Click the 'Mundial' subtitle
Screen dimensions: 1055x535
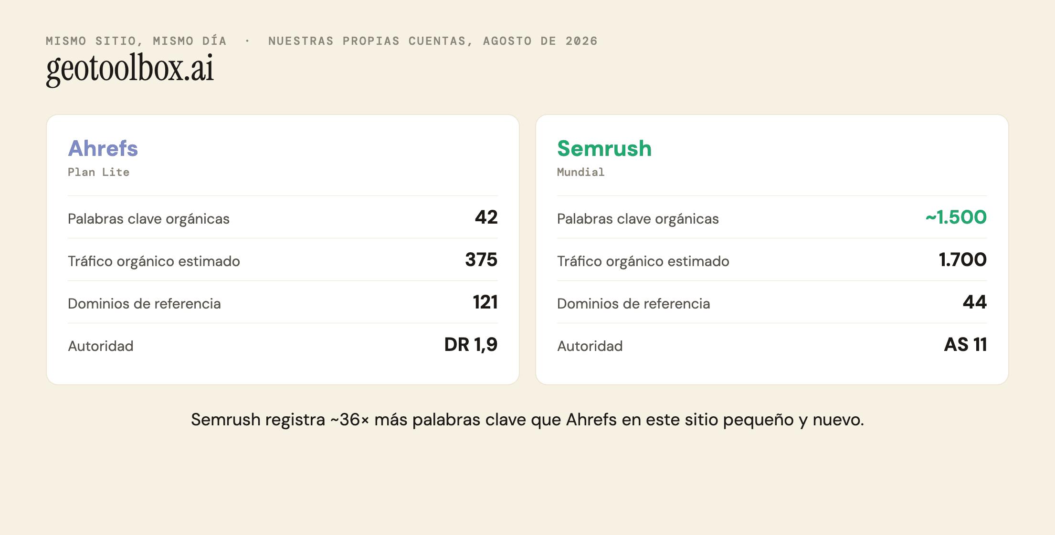pos(580,172)
